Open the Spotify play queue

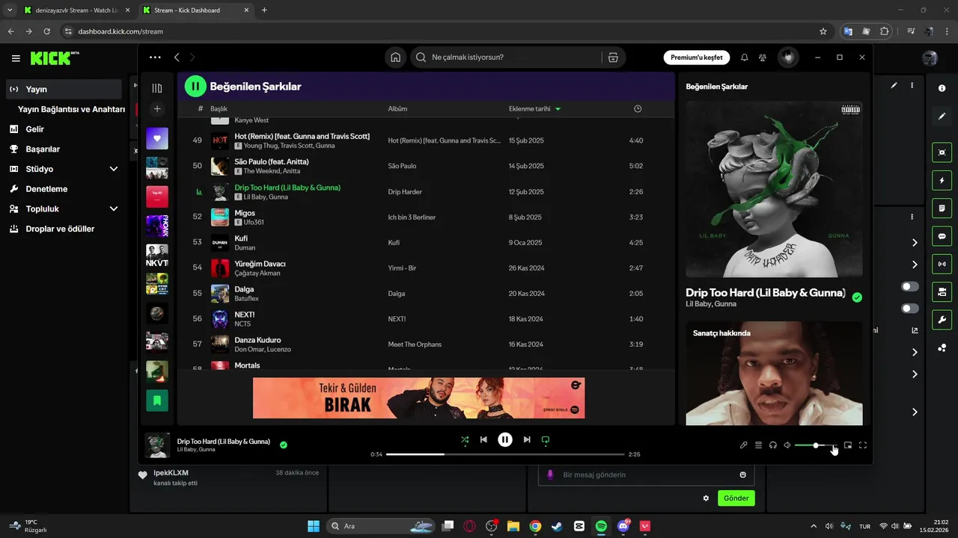pyautogui.click(x=758, y=445)
